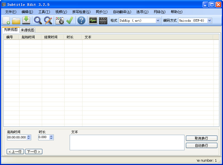223x165 pixels.
Task: Click the 取消换行 button
Action: (x=202, y=138)
